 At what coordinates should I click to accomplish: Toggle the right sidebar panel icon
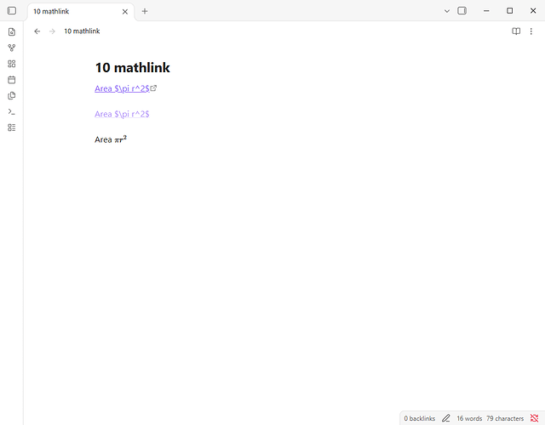coord(462,11)
